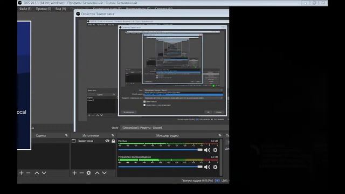Viewport: 345px width, 194px height.
Task: Toggle visibility eye of Захват окна source
Action: (x=107, y=141)
